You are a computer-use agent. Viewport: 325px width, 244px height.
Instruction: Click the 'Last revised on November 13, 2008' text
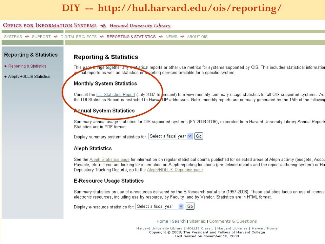coord(207,236)
